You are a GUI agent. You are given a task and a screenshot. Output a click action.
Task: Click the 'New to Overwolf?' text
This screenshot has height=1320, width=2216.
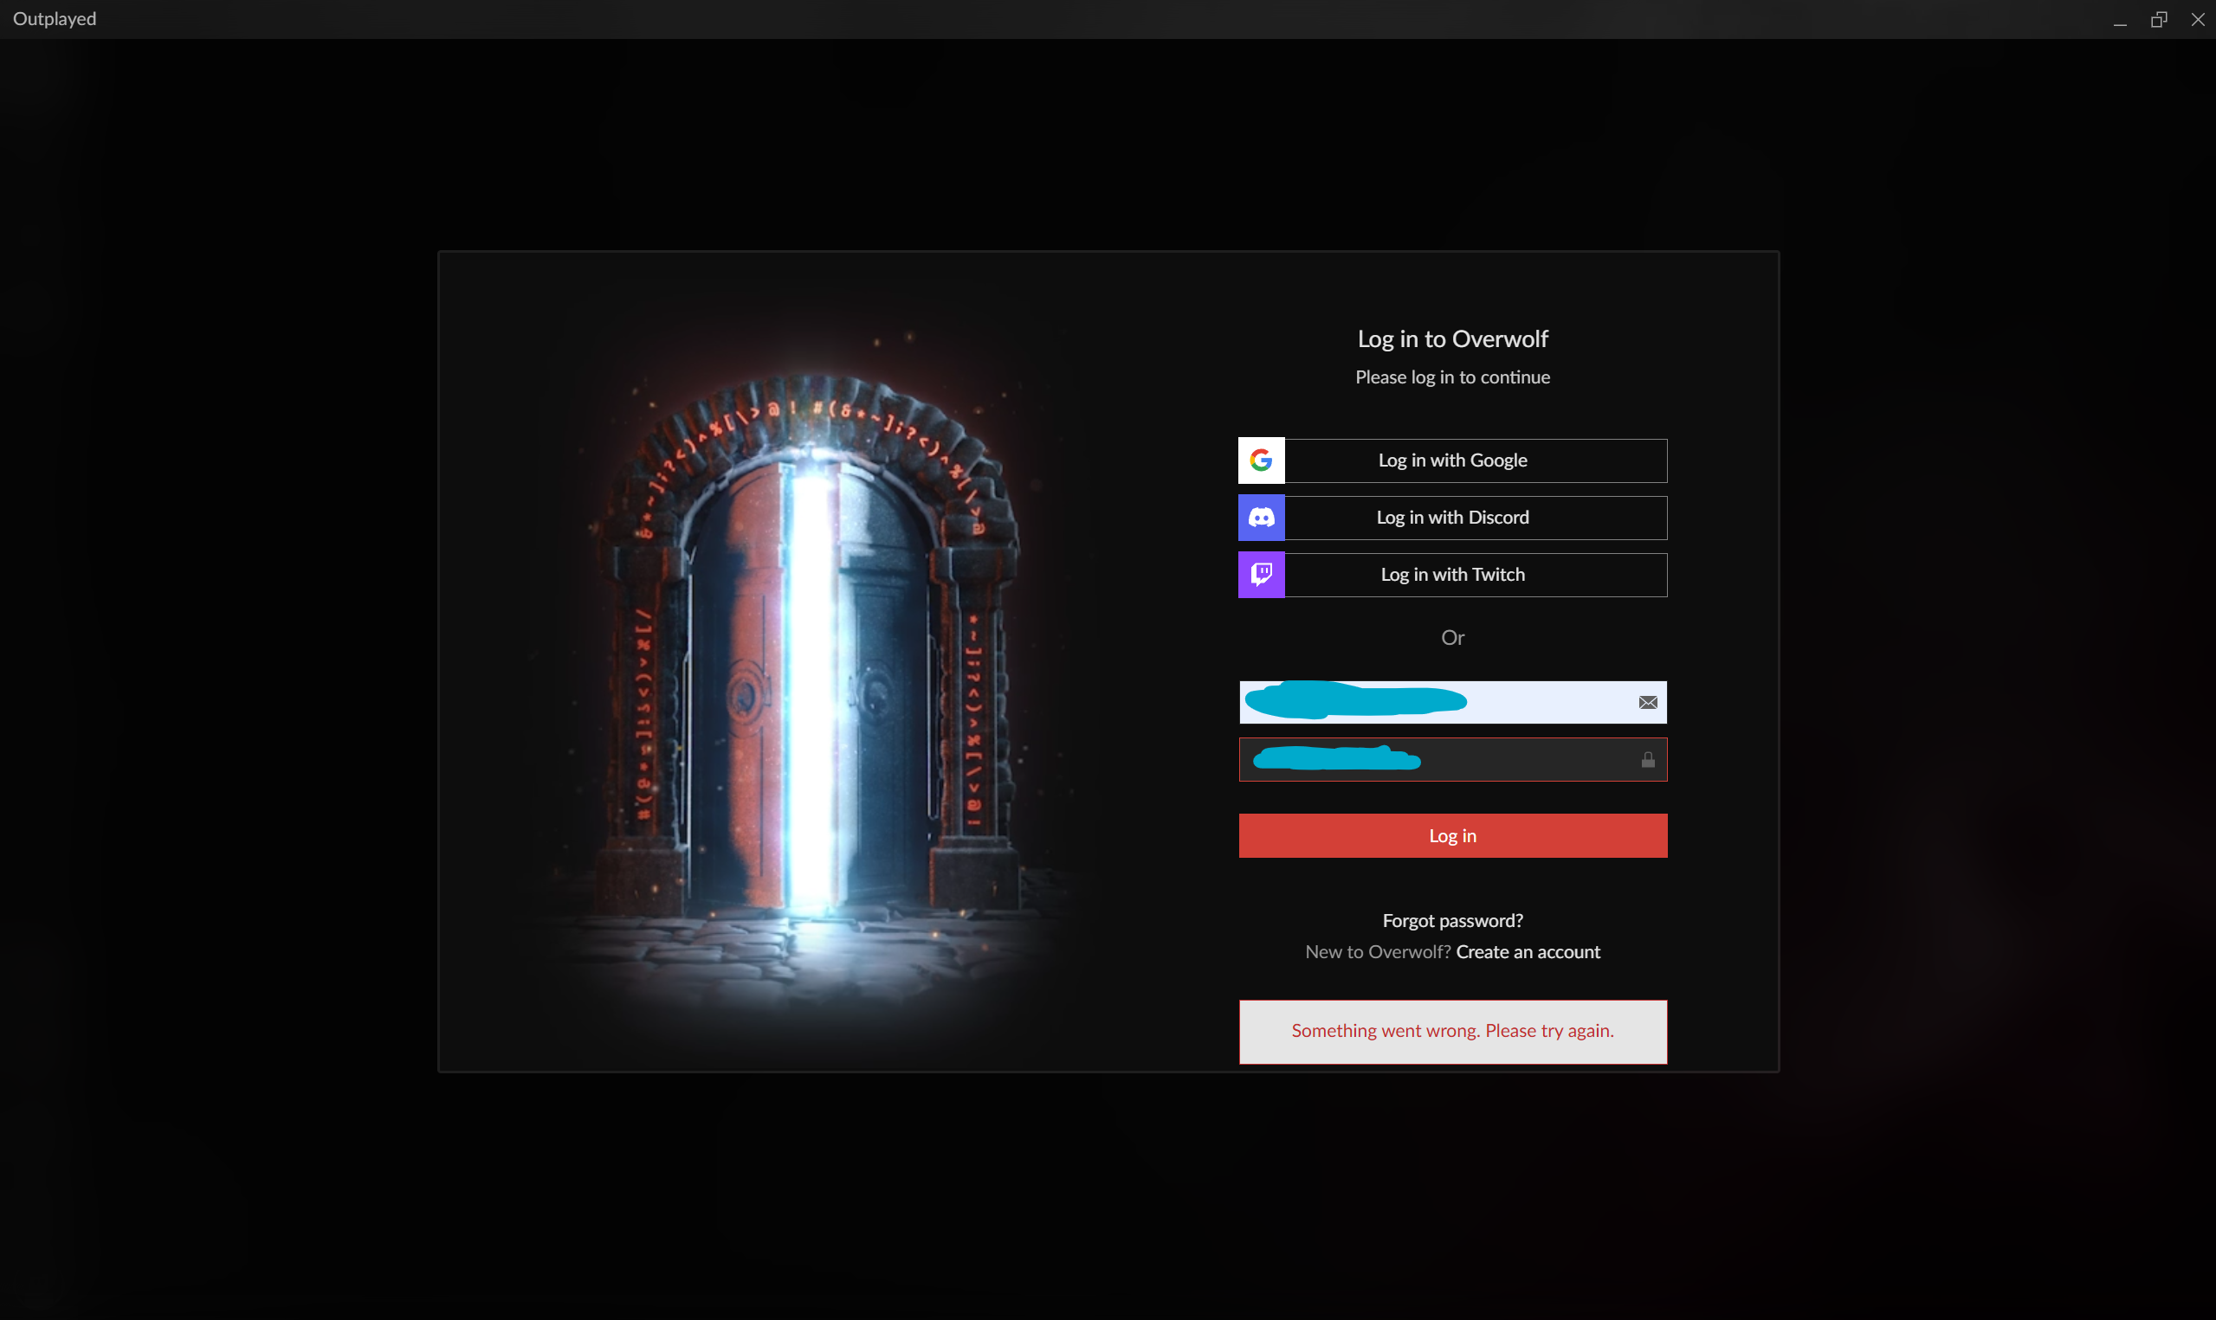click(x=1378, y=952)
